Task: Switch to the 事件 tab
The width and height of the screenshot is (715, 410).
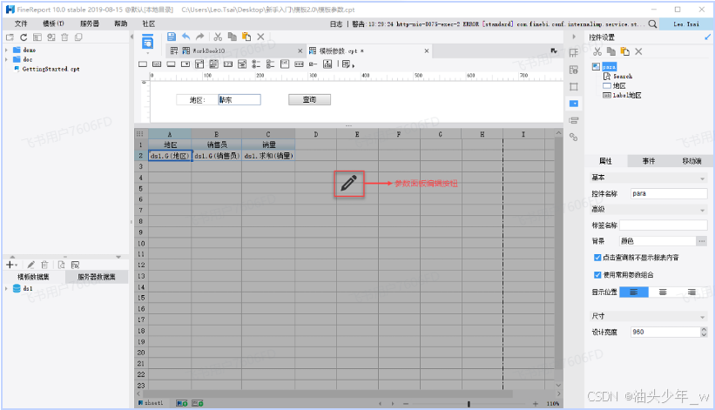Action: tap(649, 161)
